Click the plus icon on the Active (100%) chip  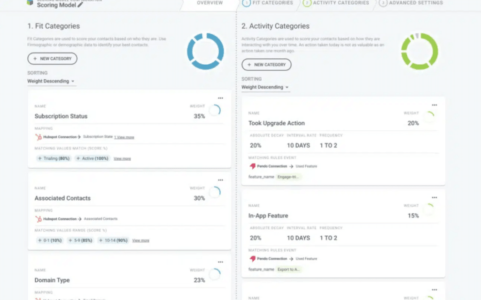click(78, 158)
